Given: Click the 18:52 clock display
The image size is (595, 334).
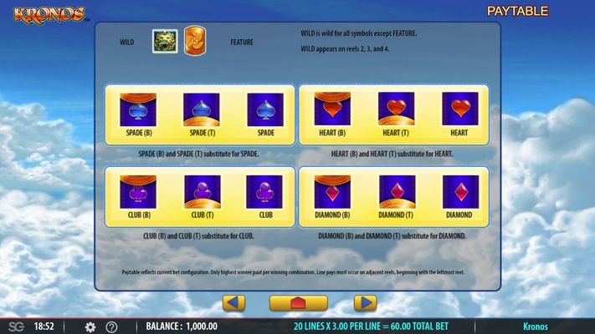Looking at the screenshot, I should click(44, 326).
